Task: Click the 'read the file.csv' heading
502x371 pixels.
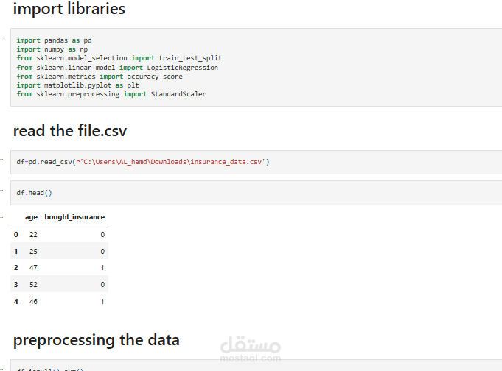Action: click(70, 131)
